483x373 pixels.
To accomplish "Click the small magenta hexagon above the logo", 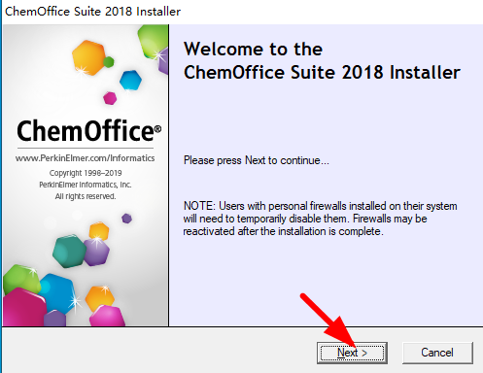I will tap(110, 98).
